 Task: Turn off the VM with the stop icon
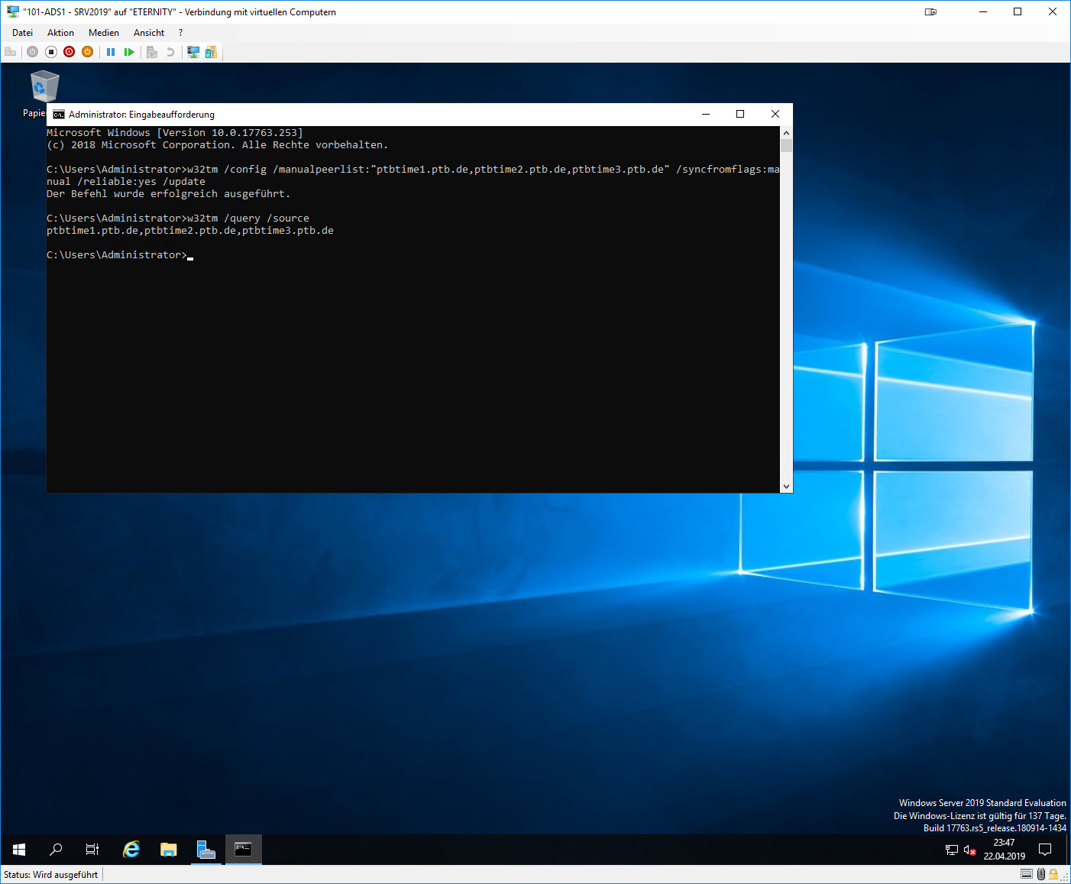point(51,52)
